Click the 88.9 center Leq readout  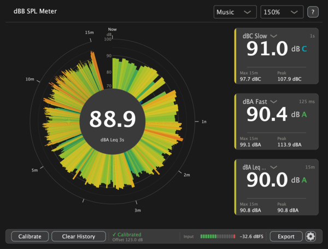[113, 119]
